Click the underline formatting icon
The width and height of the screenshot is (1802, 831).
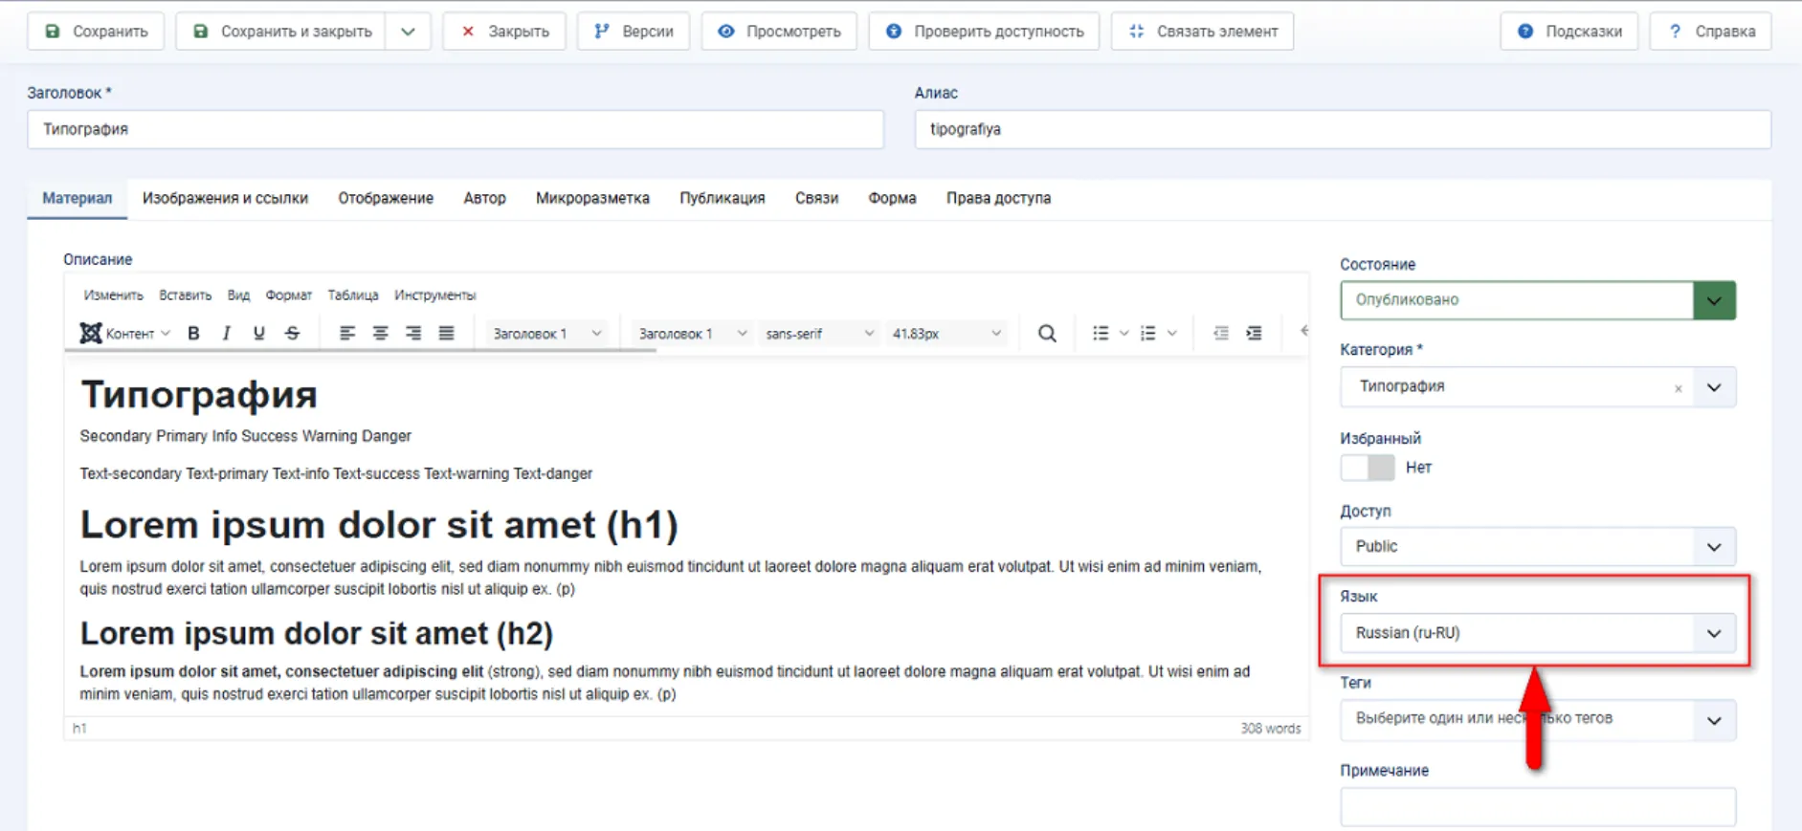pyautogui.click(x=258, y=333)
